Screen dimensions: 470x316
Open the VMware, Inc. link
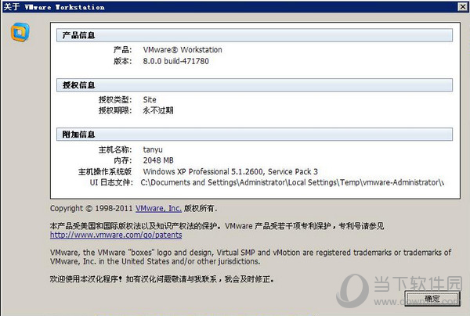(158, 208)
